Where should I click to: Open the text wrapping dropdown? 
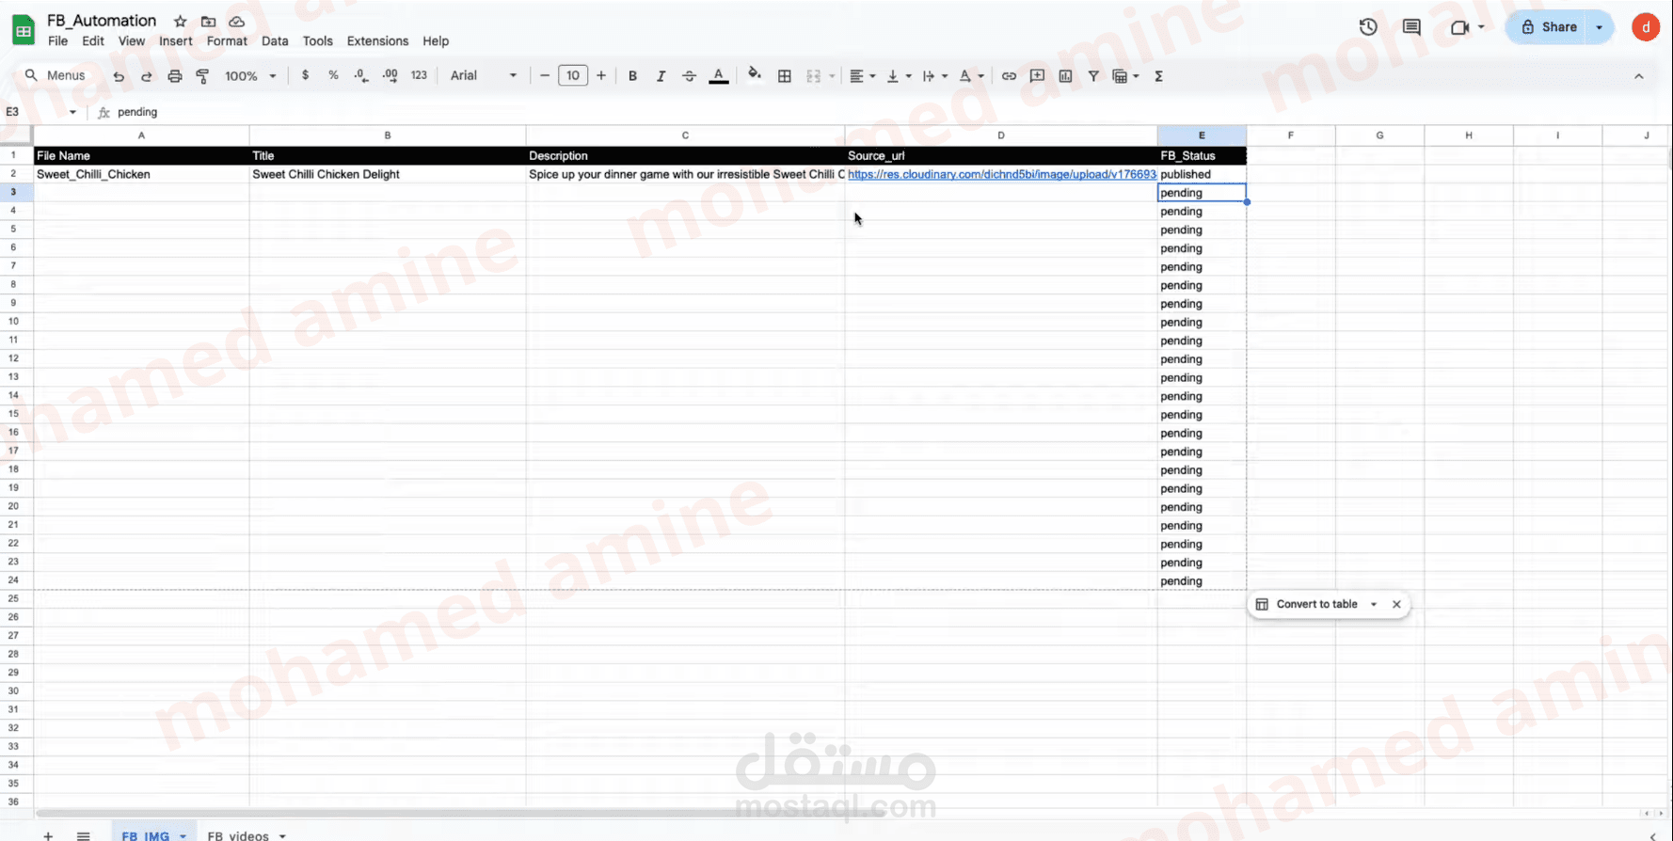[935, 76]
